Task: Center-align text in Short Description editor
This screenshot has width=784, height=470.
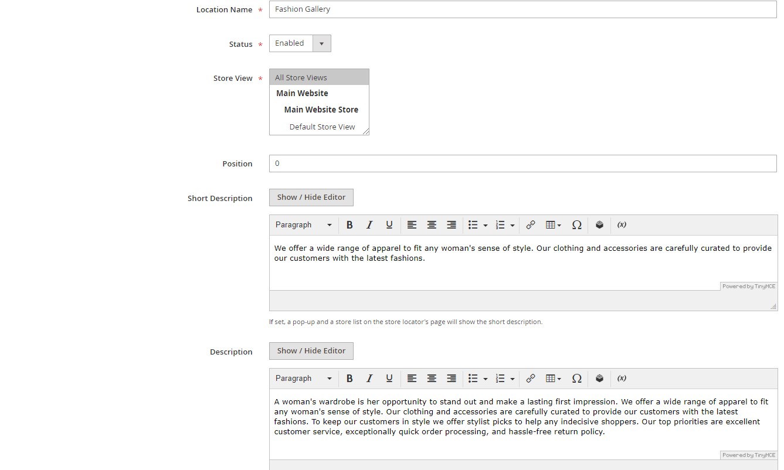Action: [432, 225]
